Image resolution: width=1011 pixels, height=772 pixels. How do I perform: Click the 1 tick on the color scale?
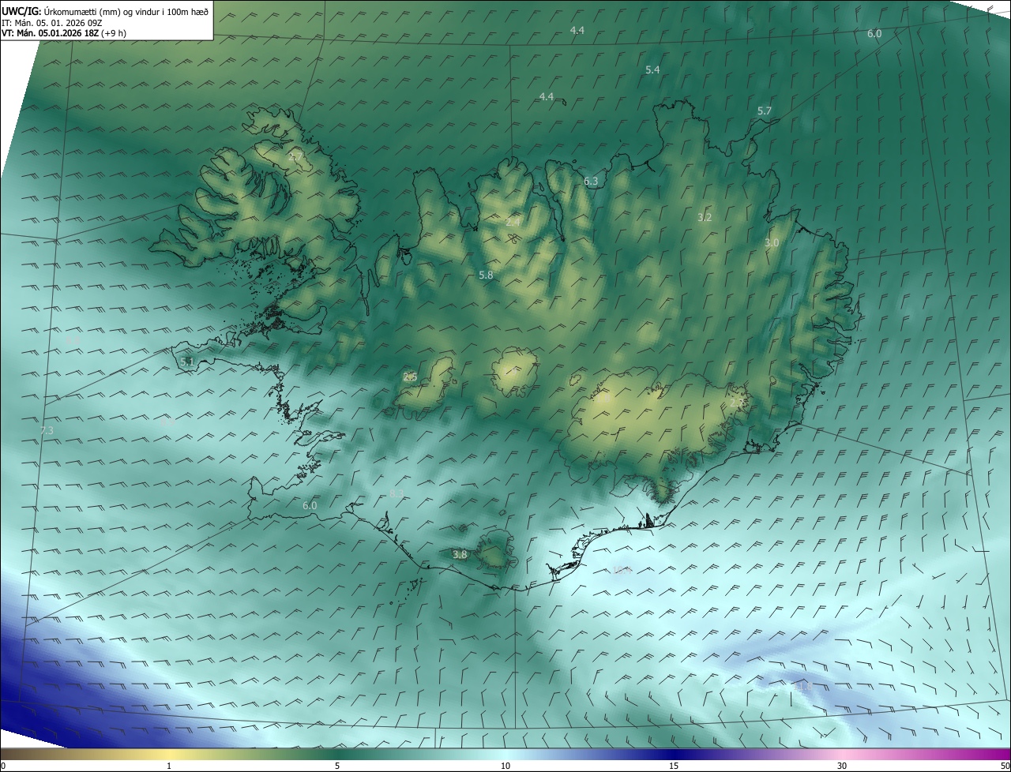[x=169, y=766]
